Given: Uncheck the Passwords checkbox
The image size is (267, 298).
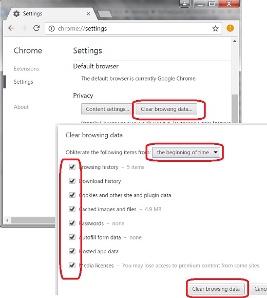Looking at the screenshot, I should click(x=72, y=223).
